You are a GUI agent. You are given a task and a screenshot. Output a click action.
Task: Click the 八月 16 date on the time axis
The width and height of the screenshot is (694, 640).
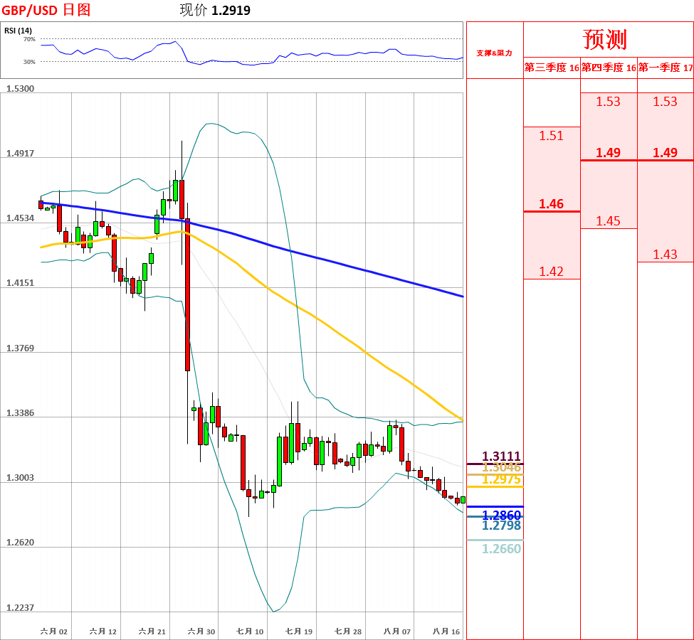point(446,631)
